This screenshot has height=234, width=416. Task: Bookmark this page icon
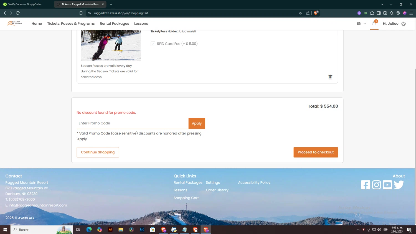(x=81, y=13)
